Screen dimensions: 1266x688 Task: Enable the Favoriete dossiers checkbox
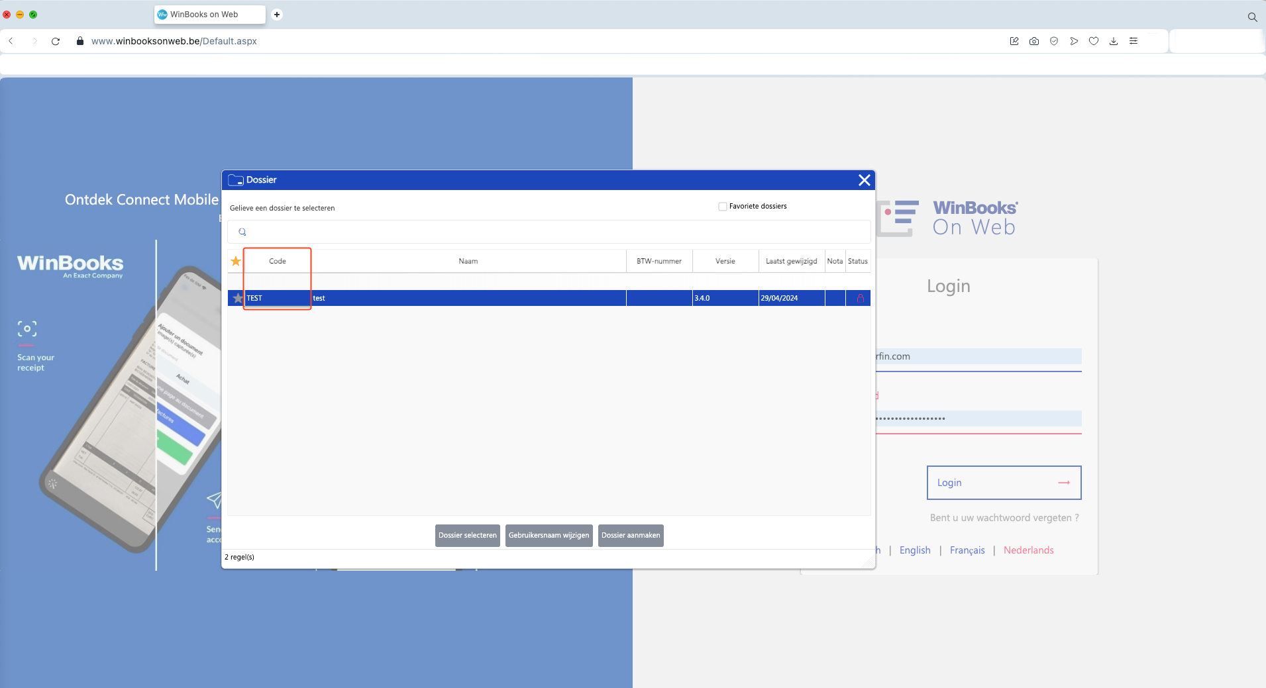723,207
